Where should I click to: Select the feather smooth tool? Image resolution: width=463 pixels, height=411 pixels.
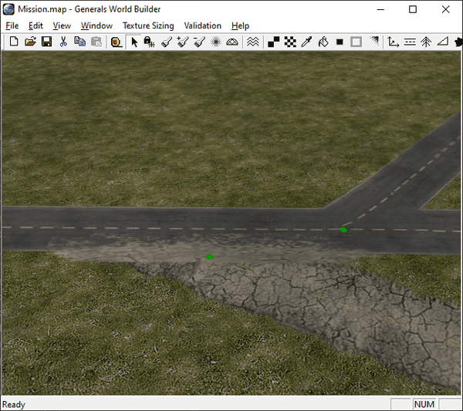[216, 42]
